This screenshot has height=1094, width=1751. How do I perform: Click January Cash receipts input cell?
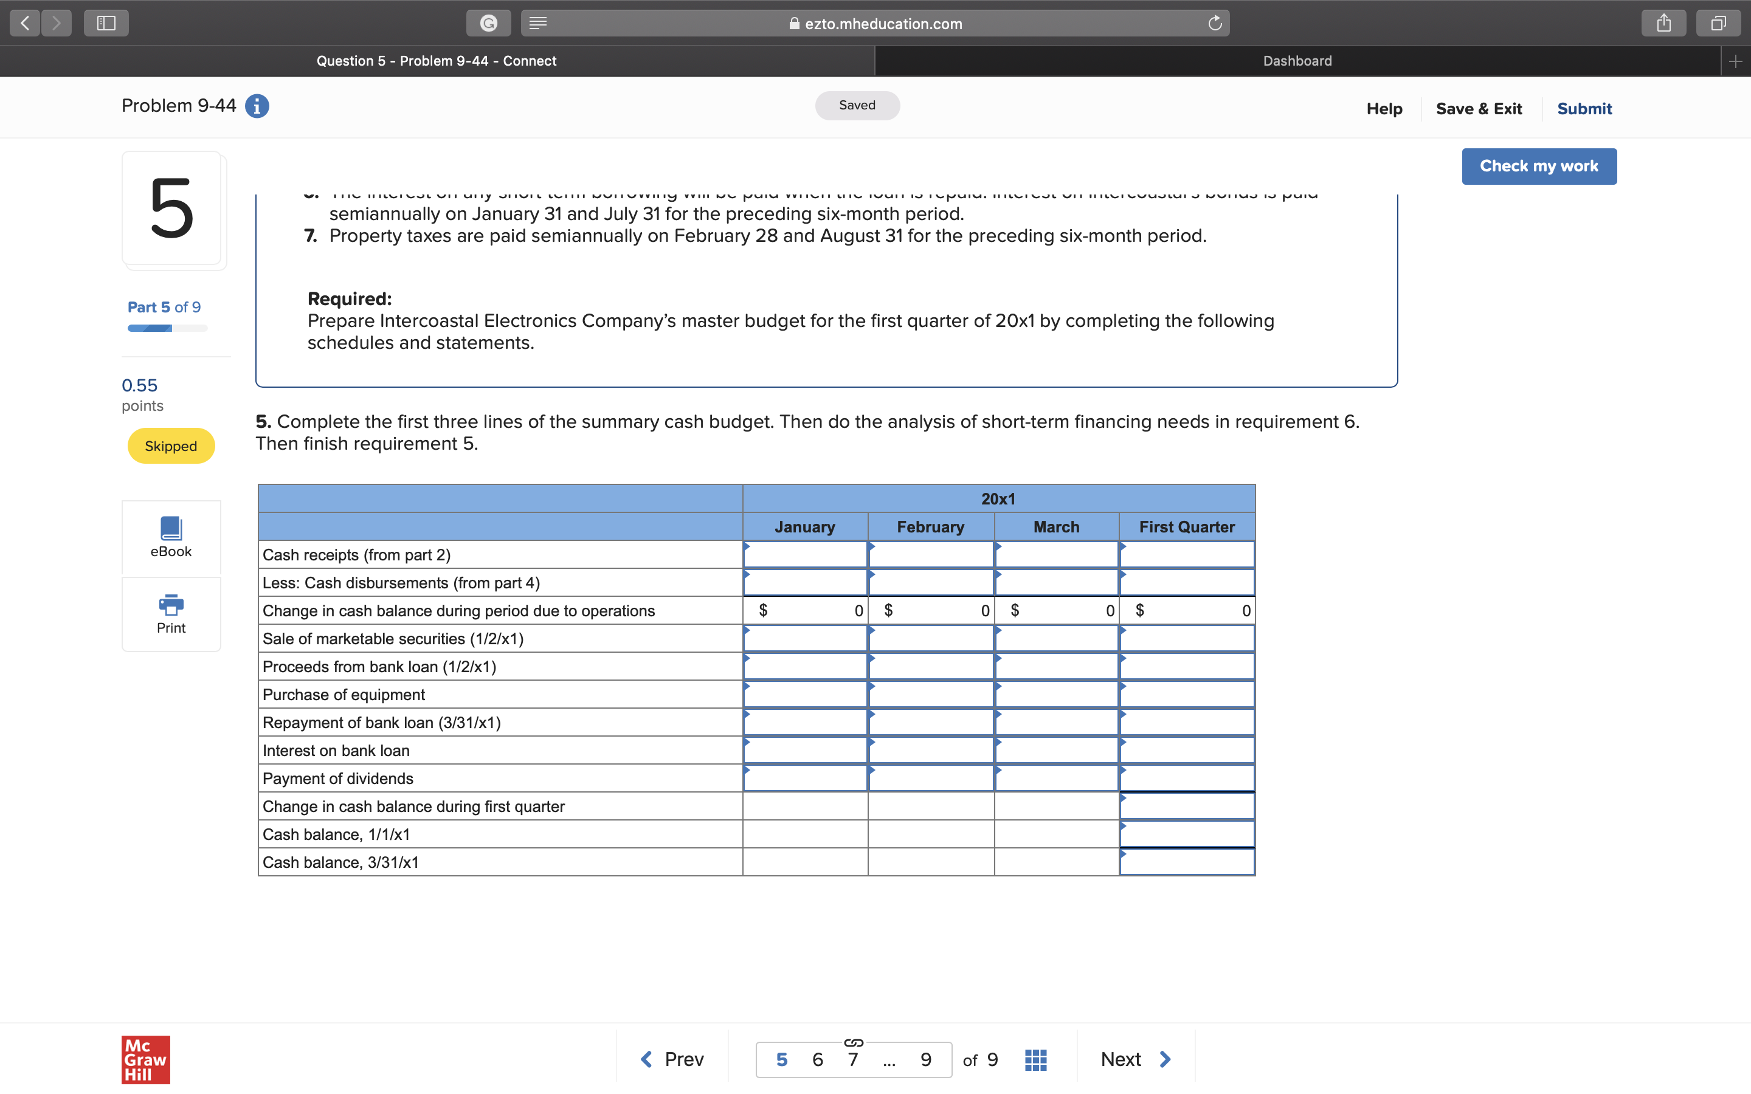804,555
